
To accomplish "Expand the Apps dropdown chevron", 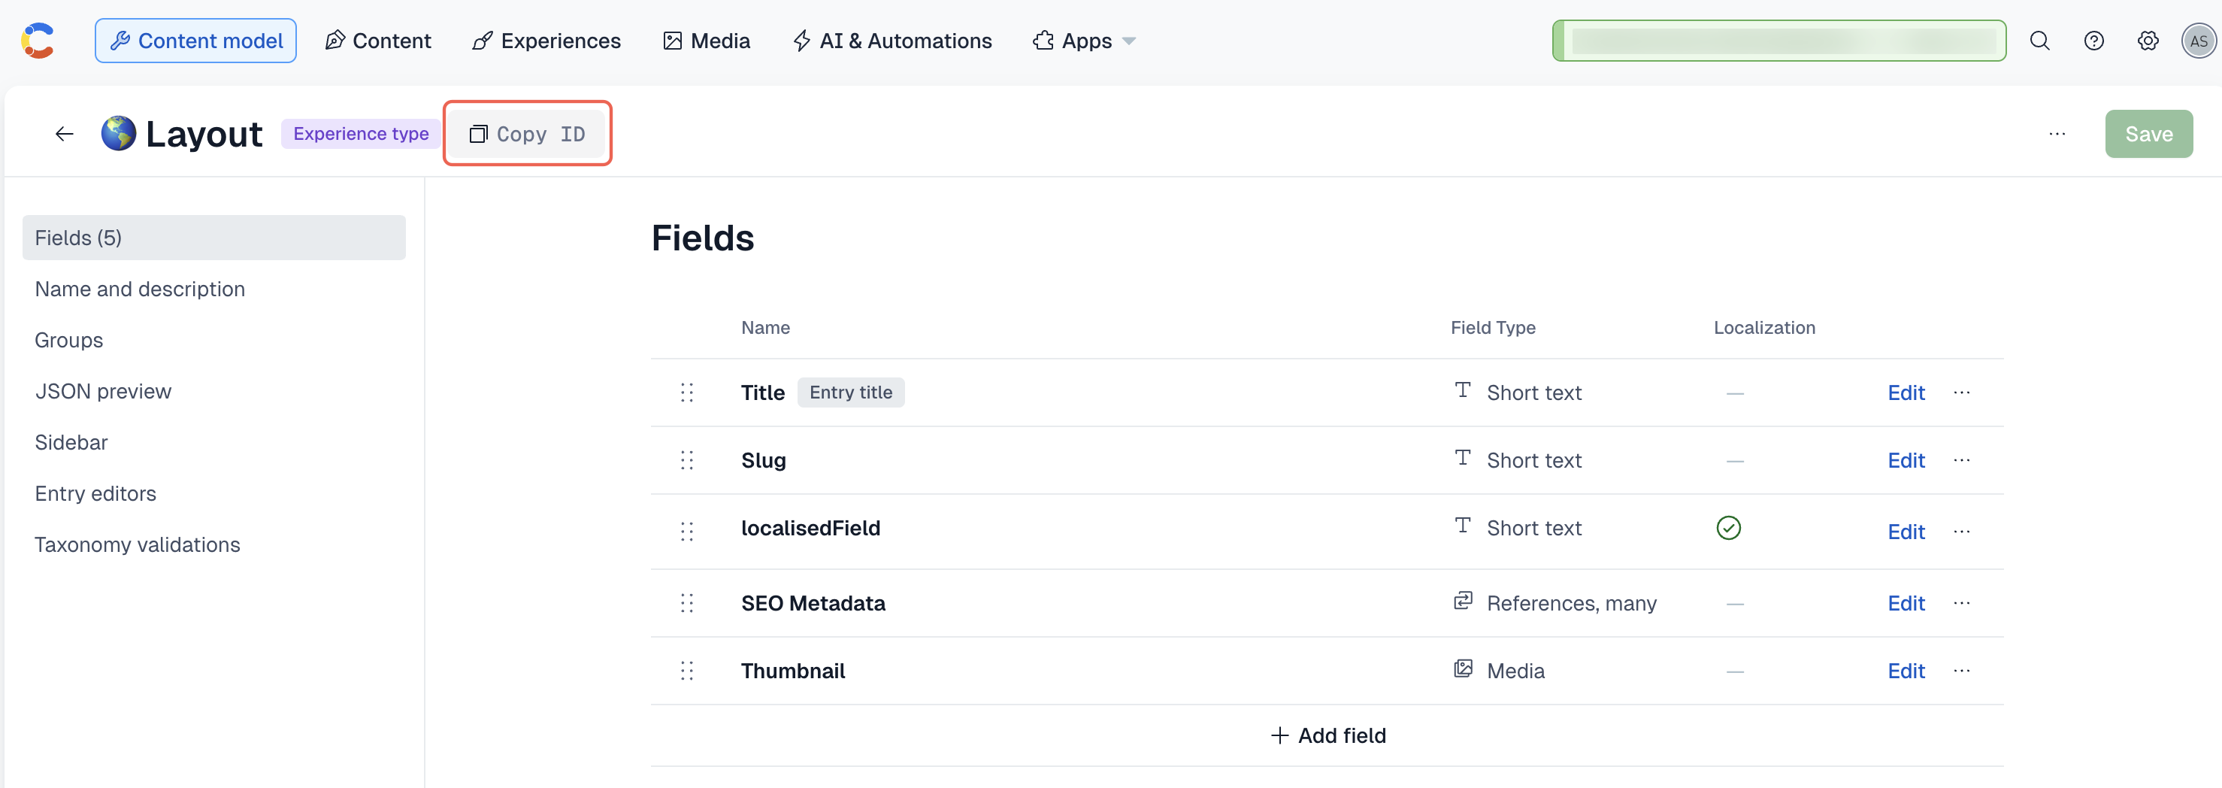I will pyautogui.click(x=1130, y=41).
